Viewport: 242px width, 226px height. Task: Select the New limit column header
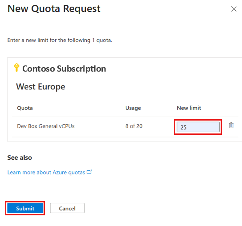189,108
